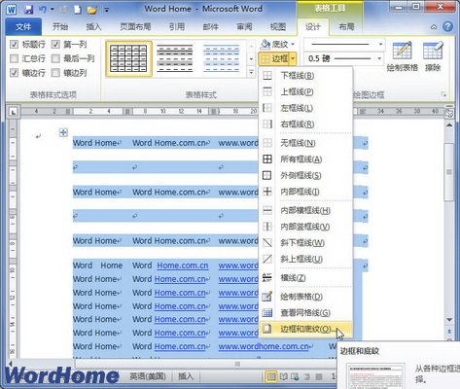Viewport: 460px width, 389px height.
Task: Switch to the 页面布局 Page Layout tab
Action: pos(135,26)
